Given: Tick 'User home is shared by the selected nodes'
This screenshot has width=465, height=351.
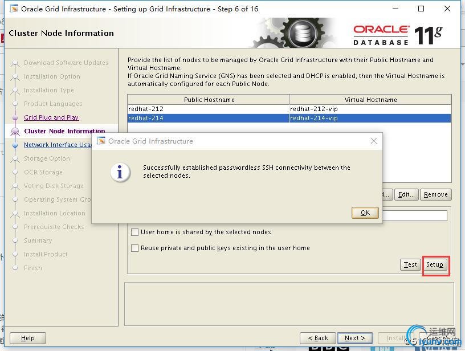Looking at the screenshot, I should (x=134, y=232).
